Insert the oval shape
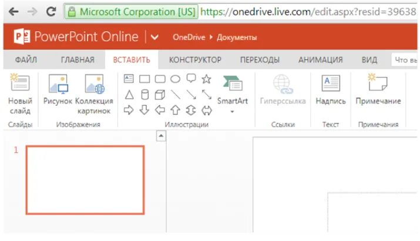420x241 pixels. (x=176, y=79)
